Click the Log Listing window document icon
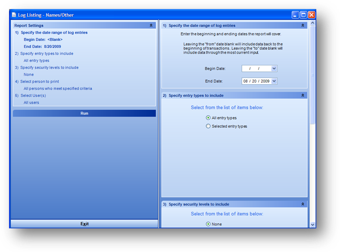This screenshot has width=340, height=252. (14, 15)
